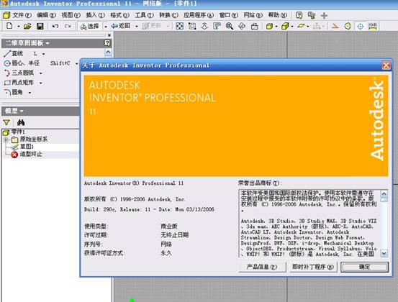Open the camera cube dropdown arrow
398x302 pixels.
292,27
